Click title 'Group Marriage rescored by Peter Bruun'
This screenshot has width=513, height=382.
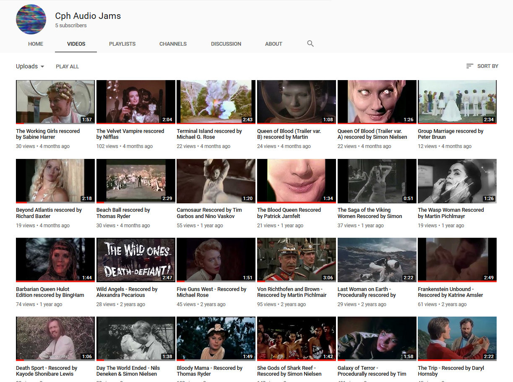pyautogui.click(x=451, y=134)
